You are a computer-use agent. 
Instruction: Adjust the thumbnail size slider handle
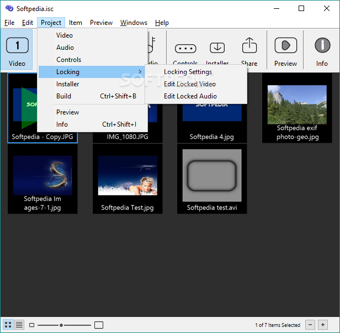(x=61, y=325)
